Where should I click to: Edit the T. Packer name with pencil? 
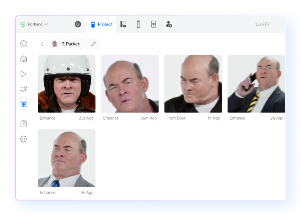coord(93,44)
